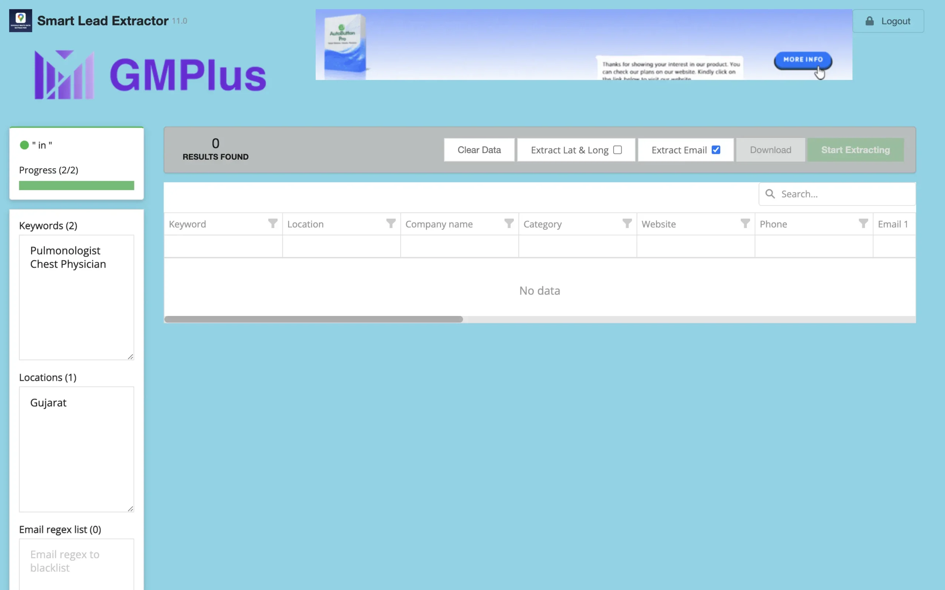Click the Progress bar
This screenshot has height=590, width=945.
point(76,185)
